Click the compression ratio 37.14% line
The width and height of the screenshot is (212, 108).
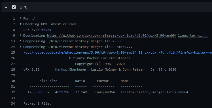108,92
